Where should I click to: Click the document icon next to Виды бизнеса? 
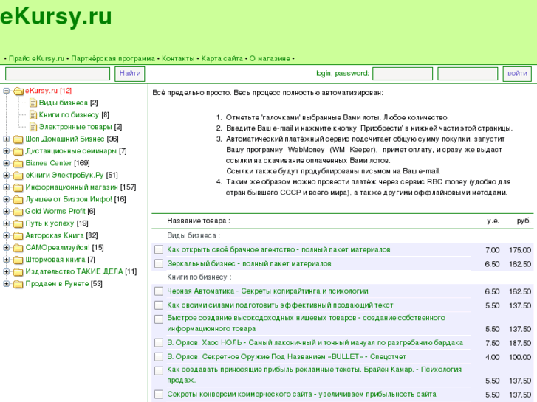tap(33, 103)
